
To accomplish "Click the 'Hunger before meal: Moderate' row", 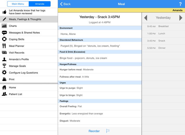I will click(x=100, y=70).
